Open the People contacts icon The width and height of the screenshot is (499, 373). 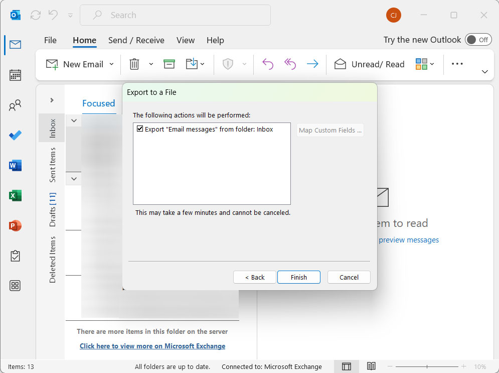point(15,105)
